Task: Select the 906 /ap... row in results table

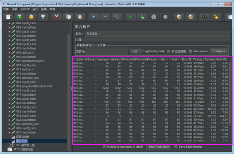Action: coord(151,88)
